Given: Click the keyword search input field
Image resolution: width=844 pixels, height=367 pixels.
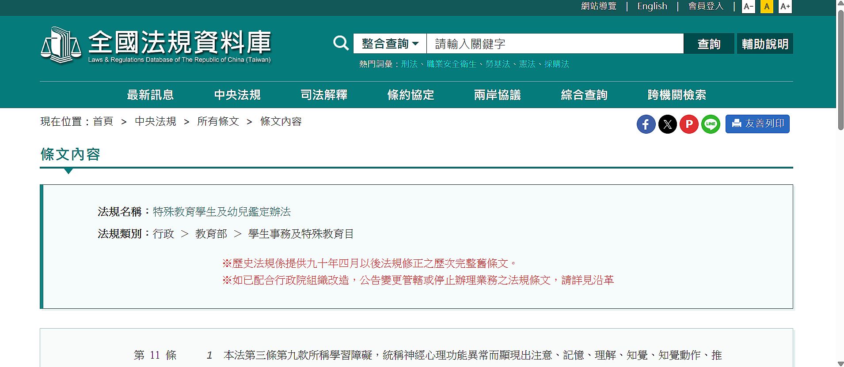Looking at the screenshot, I should [555, 44].
